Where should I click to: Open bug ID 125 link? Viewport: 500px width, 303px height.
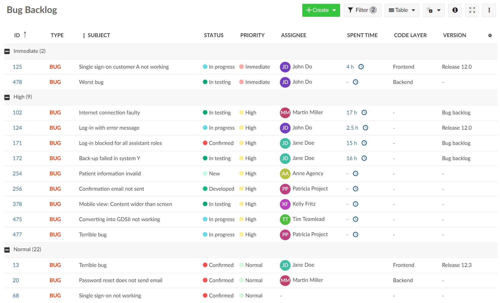17,66
